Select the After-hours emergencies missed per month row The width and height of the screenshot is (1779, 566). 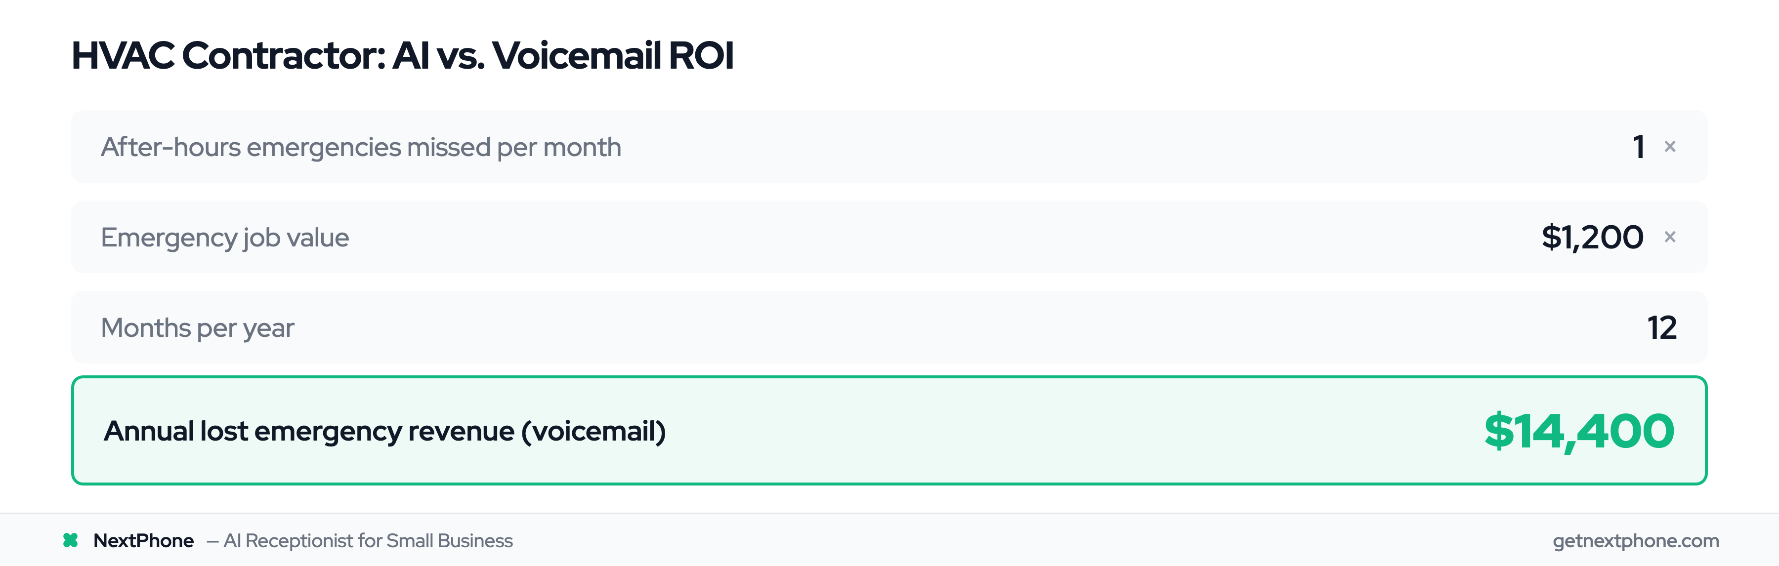(x=889, y=146)
